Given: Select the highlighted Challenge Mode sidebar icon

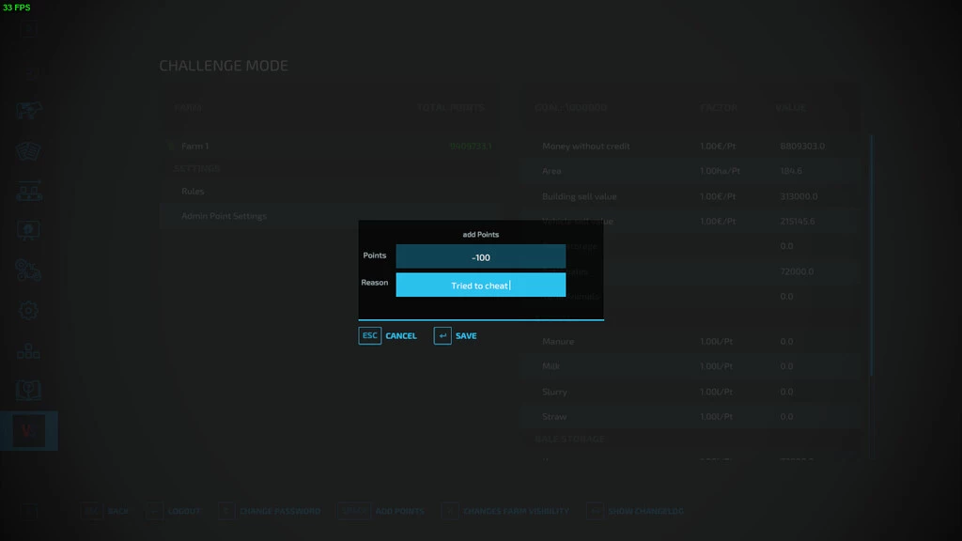Looking at the screenshot, I should click(x=28, y=431).
